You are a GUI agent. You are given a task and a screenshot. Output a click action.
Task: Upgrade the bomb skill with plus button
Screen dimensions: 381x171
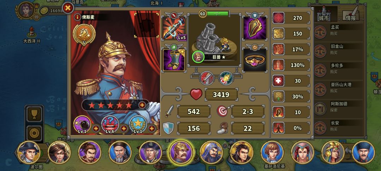pos(96,128)
